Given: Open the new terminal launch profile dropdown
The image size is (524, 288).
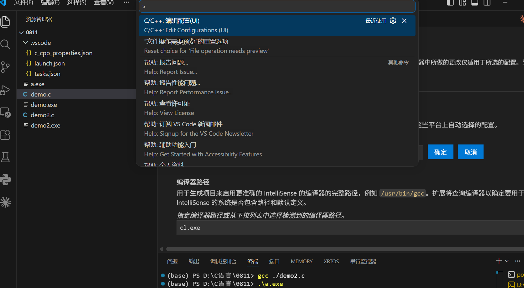Looking at the screenshot, I should 507,261.
